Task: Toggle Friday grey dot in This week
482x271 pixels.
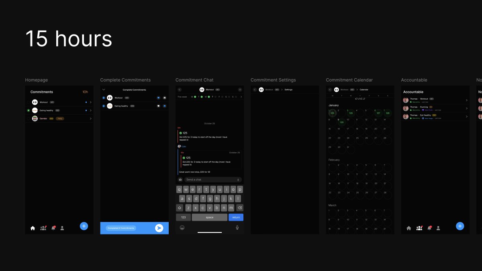Action: pyautogui.click(x=222, y=97)
